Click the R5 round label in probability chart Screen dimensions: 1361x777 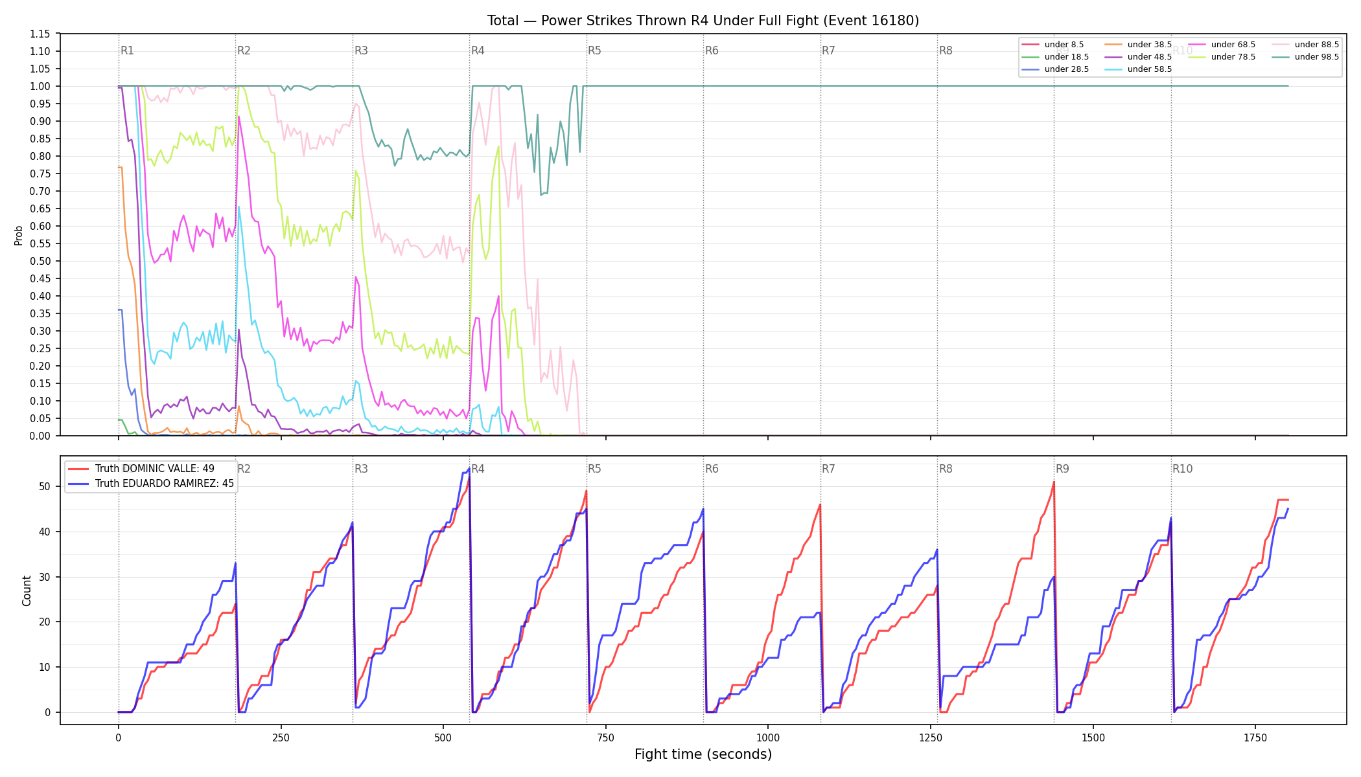coord(595,51)
